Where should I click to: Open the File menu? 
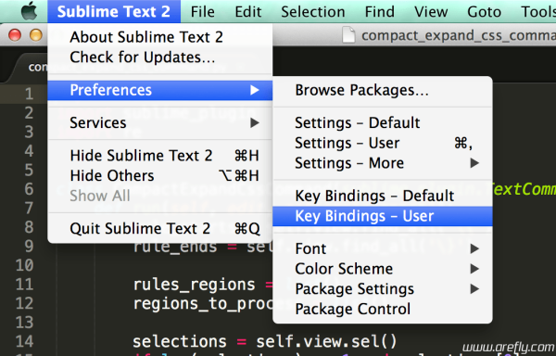click(202, 11)
